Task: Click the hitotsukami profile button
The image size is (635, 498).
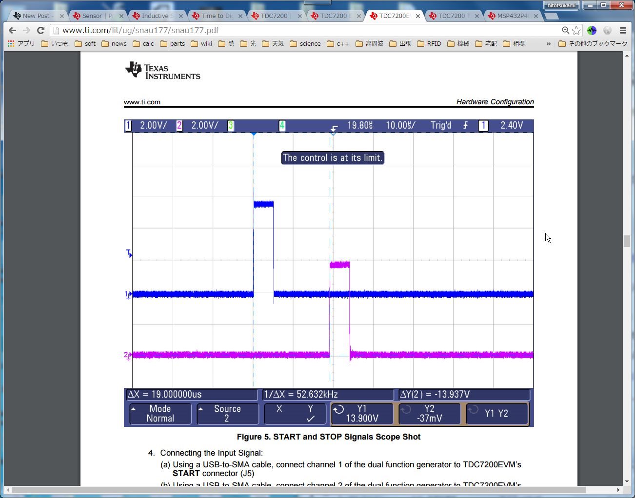Action: click(x=562, y=5)
